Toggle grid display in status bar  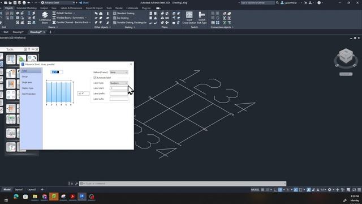pyautogui.click(x=262, y=190)
